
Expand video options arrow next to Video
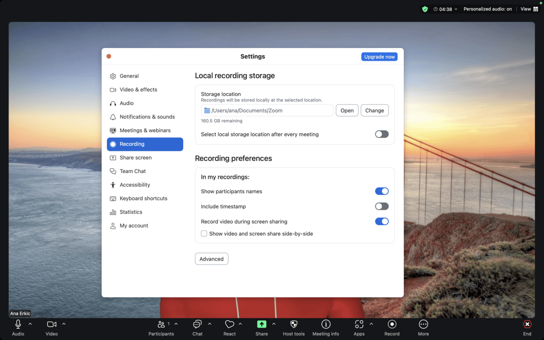click(x=64, y=324)
